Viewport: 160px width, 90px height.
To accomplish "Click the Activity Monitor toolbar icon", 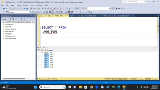I will [x=77, y=9].
